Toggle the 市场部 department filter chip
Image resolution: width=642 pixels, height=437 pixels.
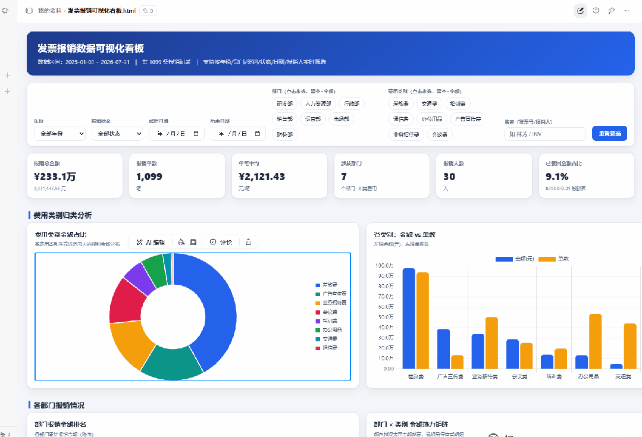click(x=342, y=119)
